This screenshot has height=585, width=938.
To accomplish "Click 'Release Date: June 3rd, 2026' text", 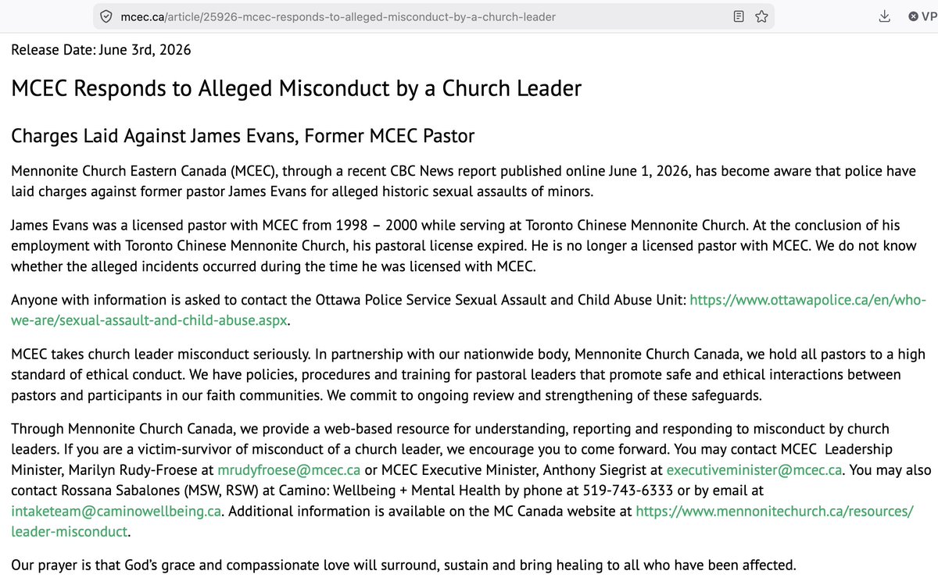I will tap(101, 50).
